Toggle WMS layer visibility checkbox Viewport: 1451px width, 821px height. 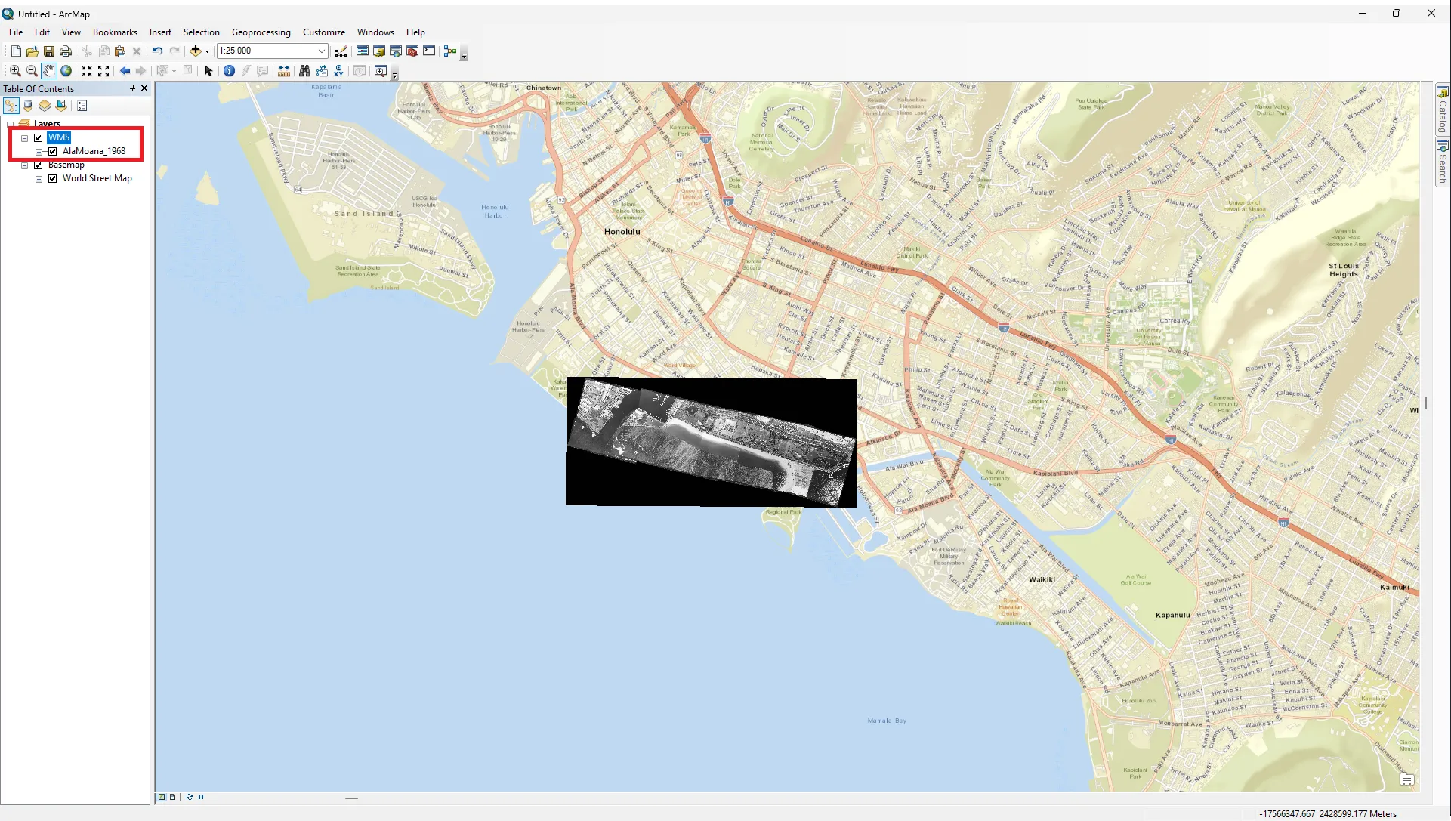[39, 137]
